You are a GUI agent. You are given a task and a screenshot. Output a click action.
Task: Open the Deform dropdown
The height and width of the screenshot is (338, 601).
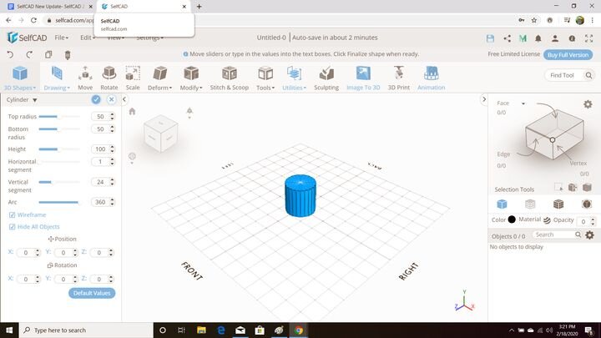159,78
